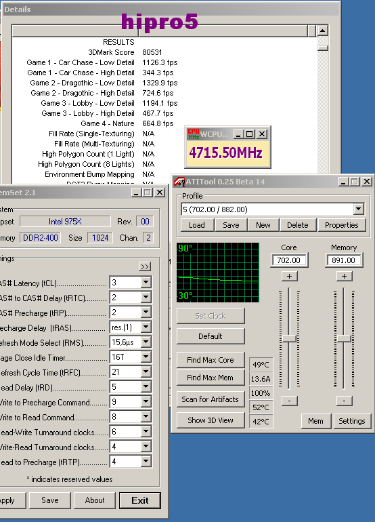This screenshot has width=375, height=522.
Task: Increase Memory clock with plus button
Action: click(344, 277)
